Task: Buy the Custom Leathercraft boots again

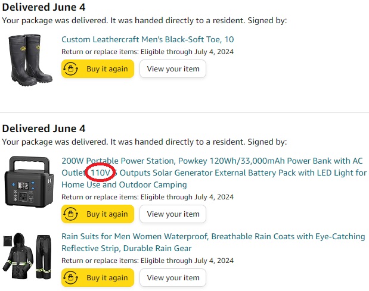Action: click(98, 69)
